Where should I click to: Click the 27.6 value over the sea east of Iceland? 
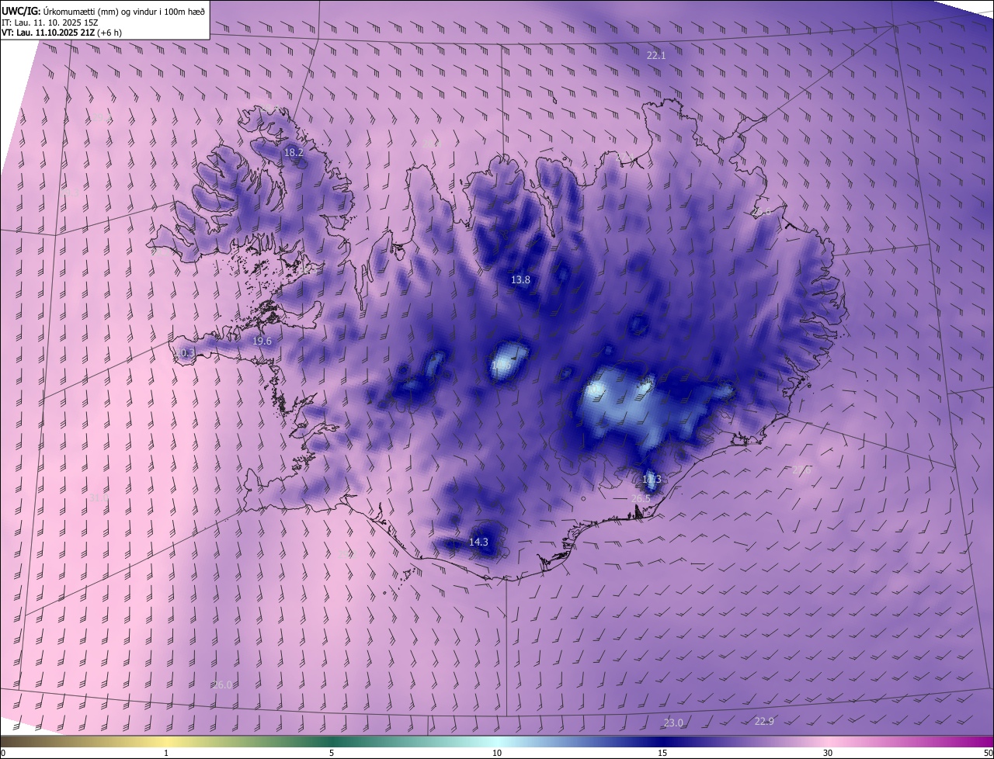(801, 470)
